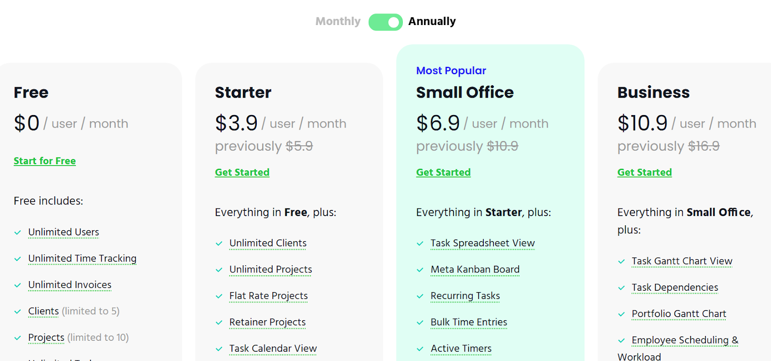Viewport: 771px width, 361px height.
Task: Click the Most Popular label
Action: coord(451,71)
